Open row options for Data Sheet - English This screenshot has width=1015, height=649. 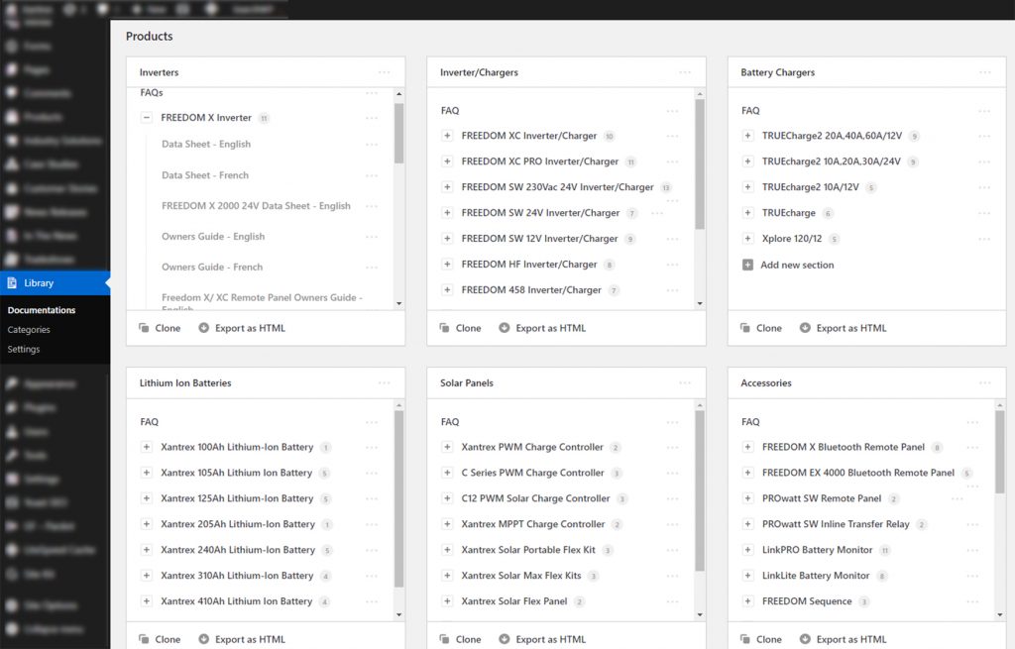tap(372, 145)
